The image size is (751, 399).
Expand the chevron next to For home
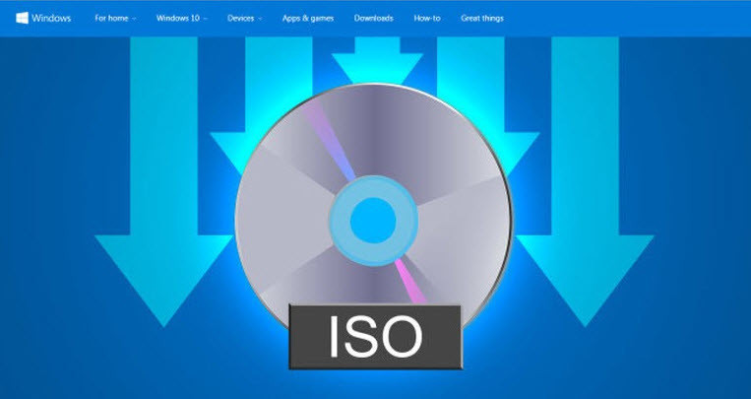pyautogui.click(x=135, y=19)
